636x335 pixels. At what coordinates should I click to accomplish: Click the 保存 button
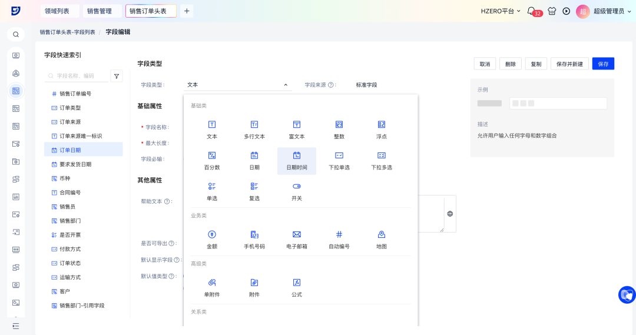point(603,64)
